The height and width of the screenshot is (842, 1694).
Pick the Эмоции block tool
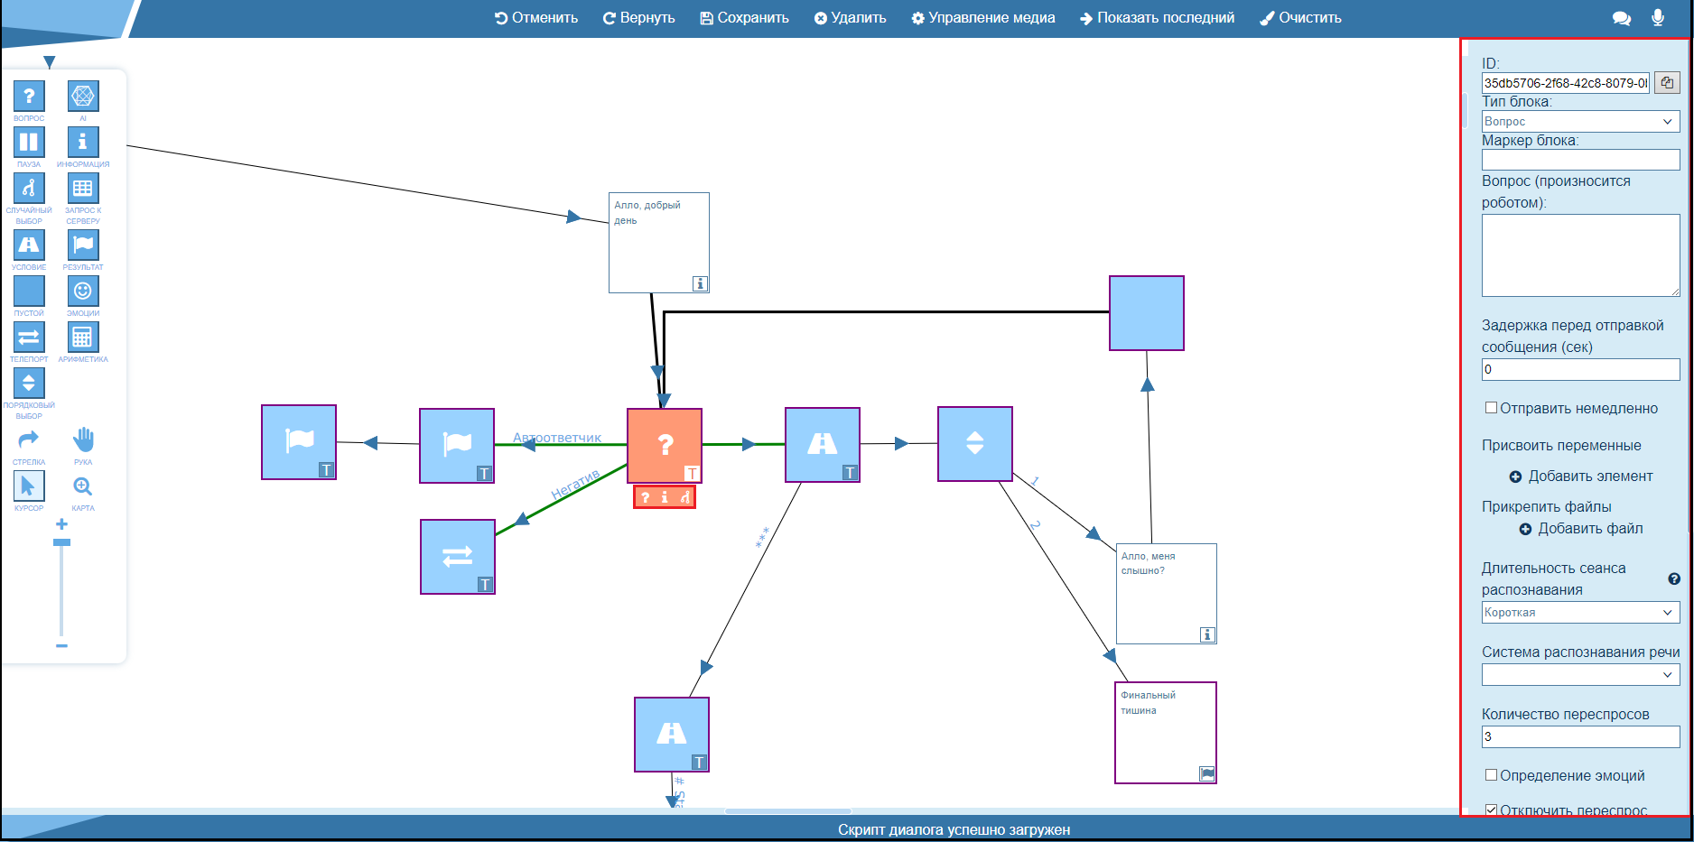[82, 291]
